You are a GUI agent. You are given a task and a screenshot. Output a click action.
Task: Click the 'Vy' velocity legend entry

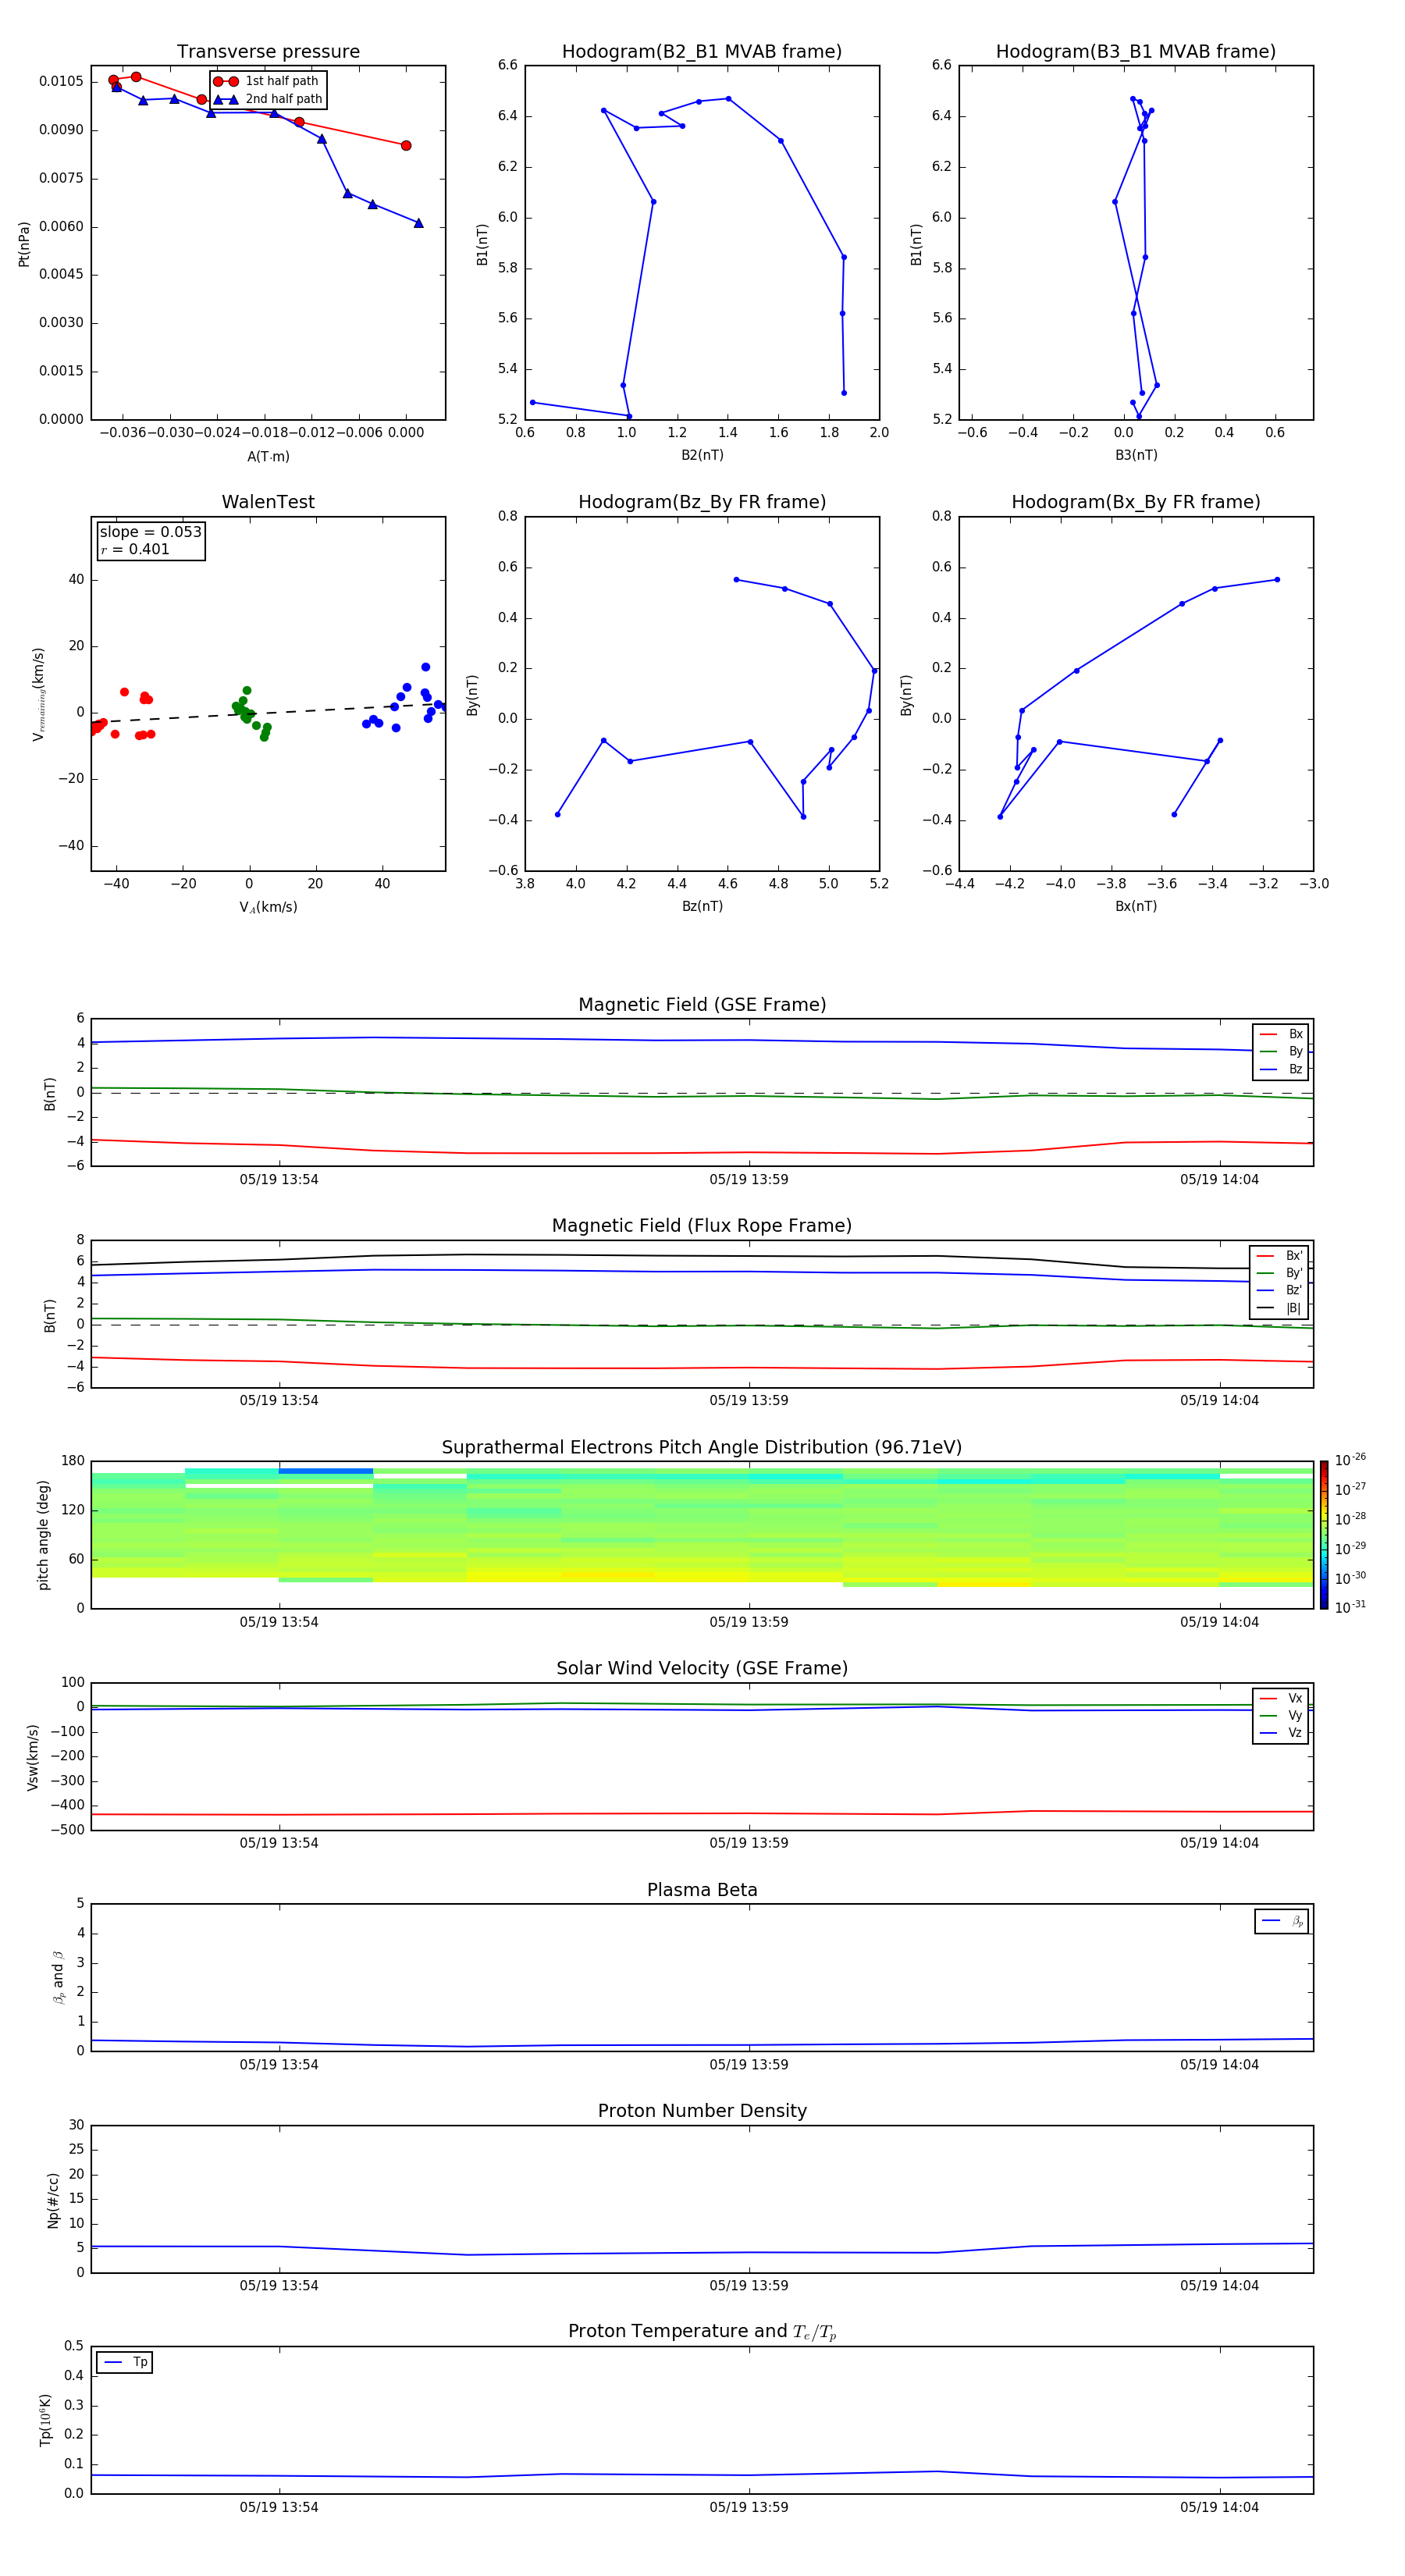pyautogui.click(x=1281, y=1715)
